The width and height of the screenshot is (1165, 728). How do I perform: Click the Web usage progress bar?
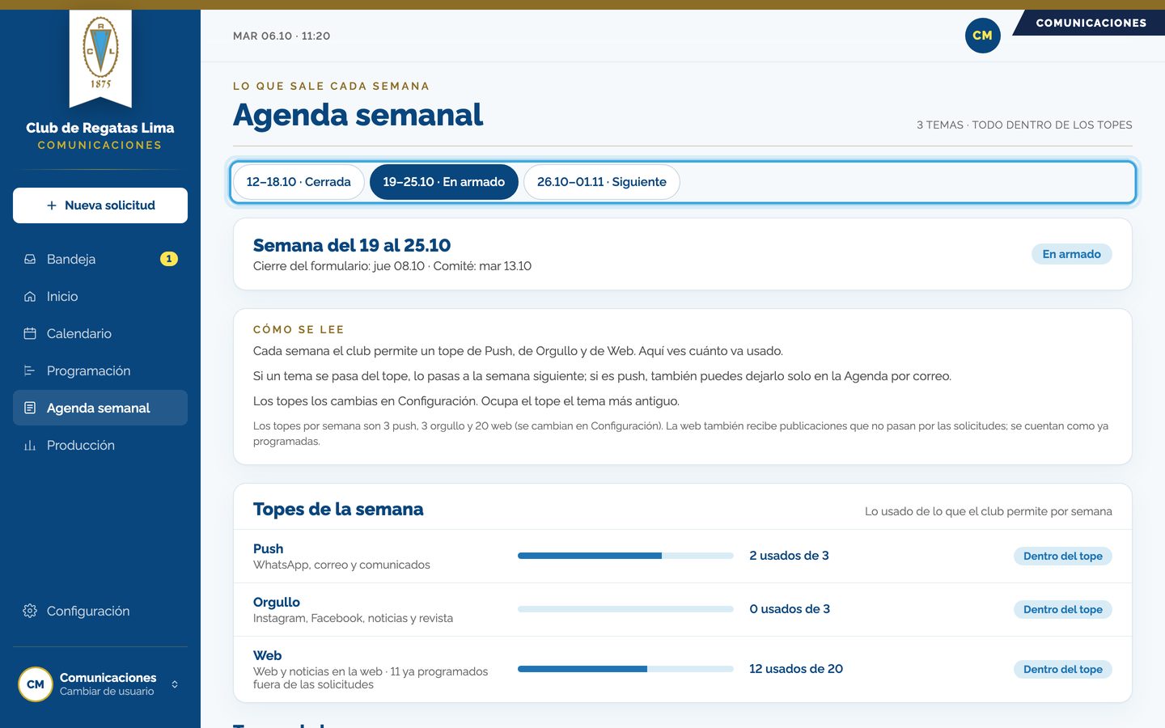pos(625,669)
